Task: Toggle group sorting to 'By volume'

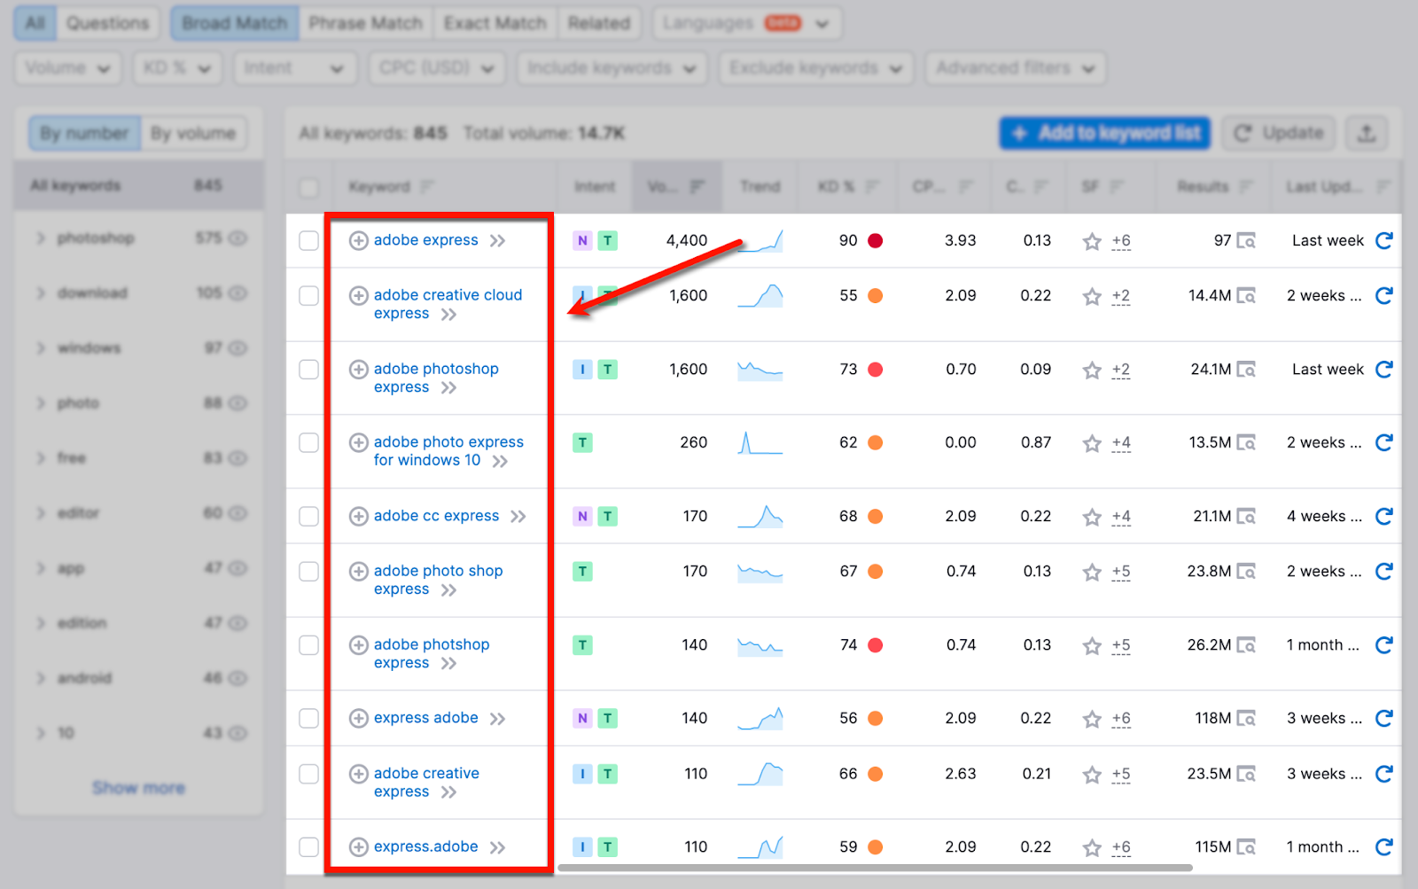Action: 193,134
